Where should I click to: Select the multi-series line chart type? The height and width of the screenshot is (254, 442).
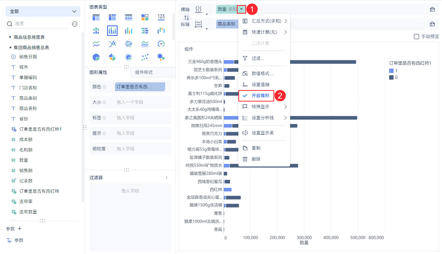[x=112, y=44]
